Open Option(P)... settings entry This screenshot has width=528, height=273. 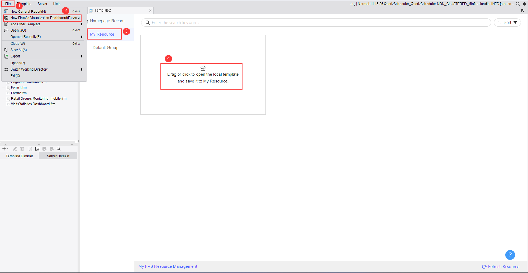(44, 63)
